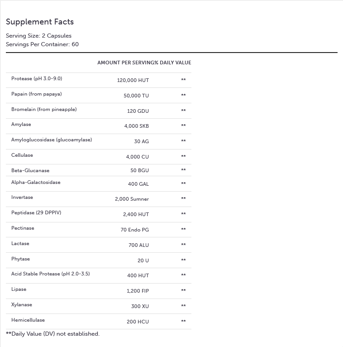Click the 50 BGU amount value

point(139,170)
